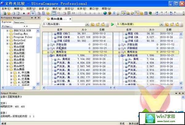Browse folder icon next to right path field
This screenshot has width=185, height=125.
(167, 24)
